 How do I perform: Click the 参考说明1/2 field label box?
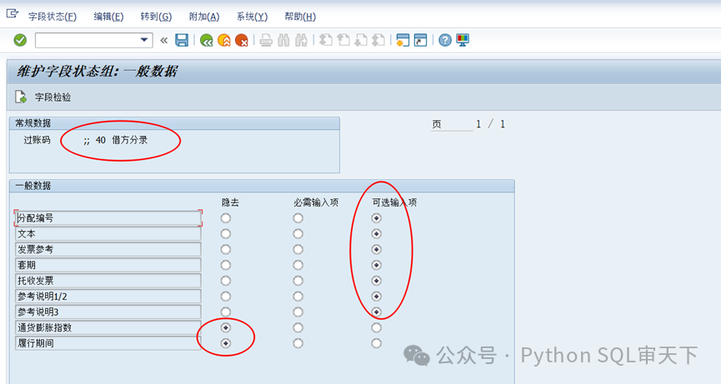pyautogui.click(x=108, y=297)
